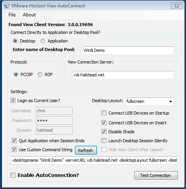Viewport: 186px width, 189px height.
Task: Toggle the Disable Shade checkbox
Action: [x=104, y=132]
